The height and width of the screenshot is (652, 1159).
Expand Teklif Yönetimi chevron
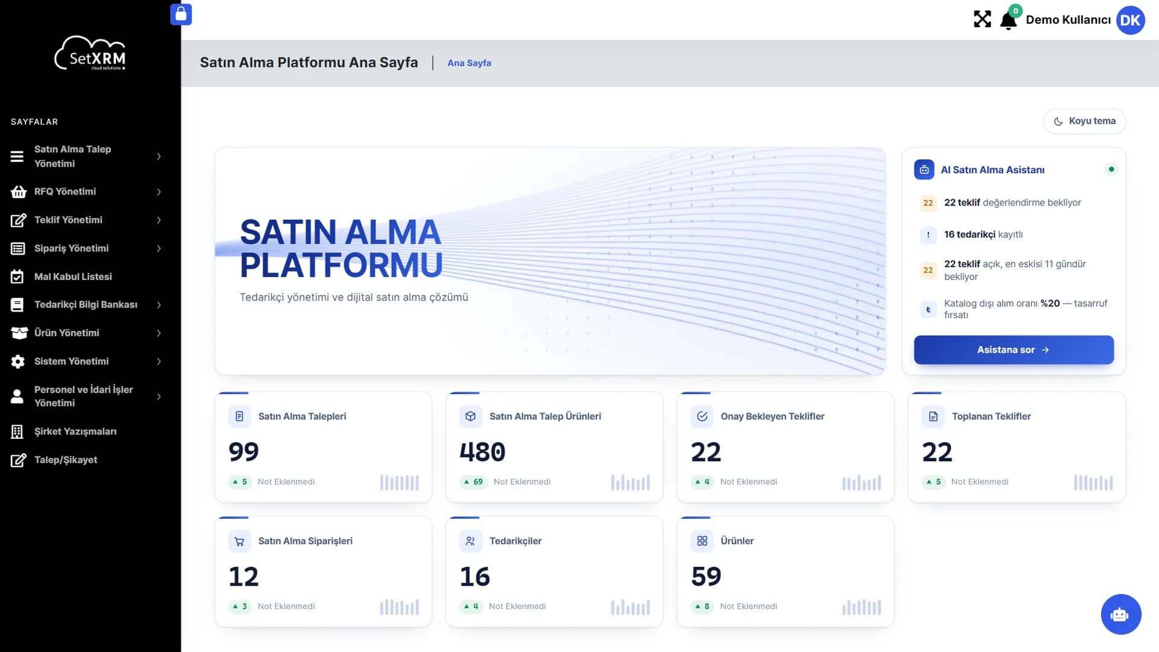[x=159, y=220]
